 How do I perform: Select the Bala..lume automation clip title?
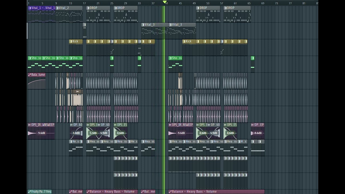point(38,75)
